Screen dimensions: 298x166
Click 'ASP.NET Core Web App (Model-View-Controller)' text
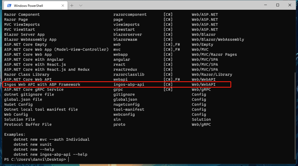(56, 49)
